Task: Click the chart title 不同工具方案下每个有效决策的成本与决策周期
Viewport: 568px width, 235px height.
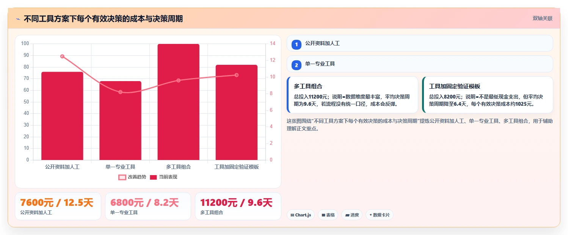Action: [x=103, y=19]
